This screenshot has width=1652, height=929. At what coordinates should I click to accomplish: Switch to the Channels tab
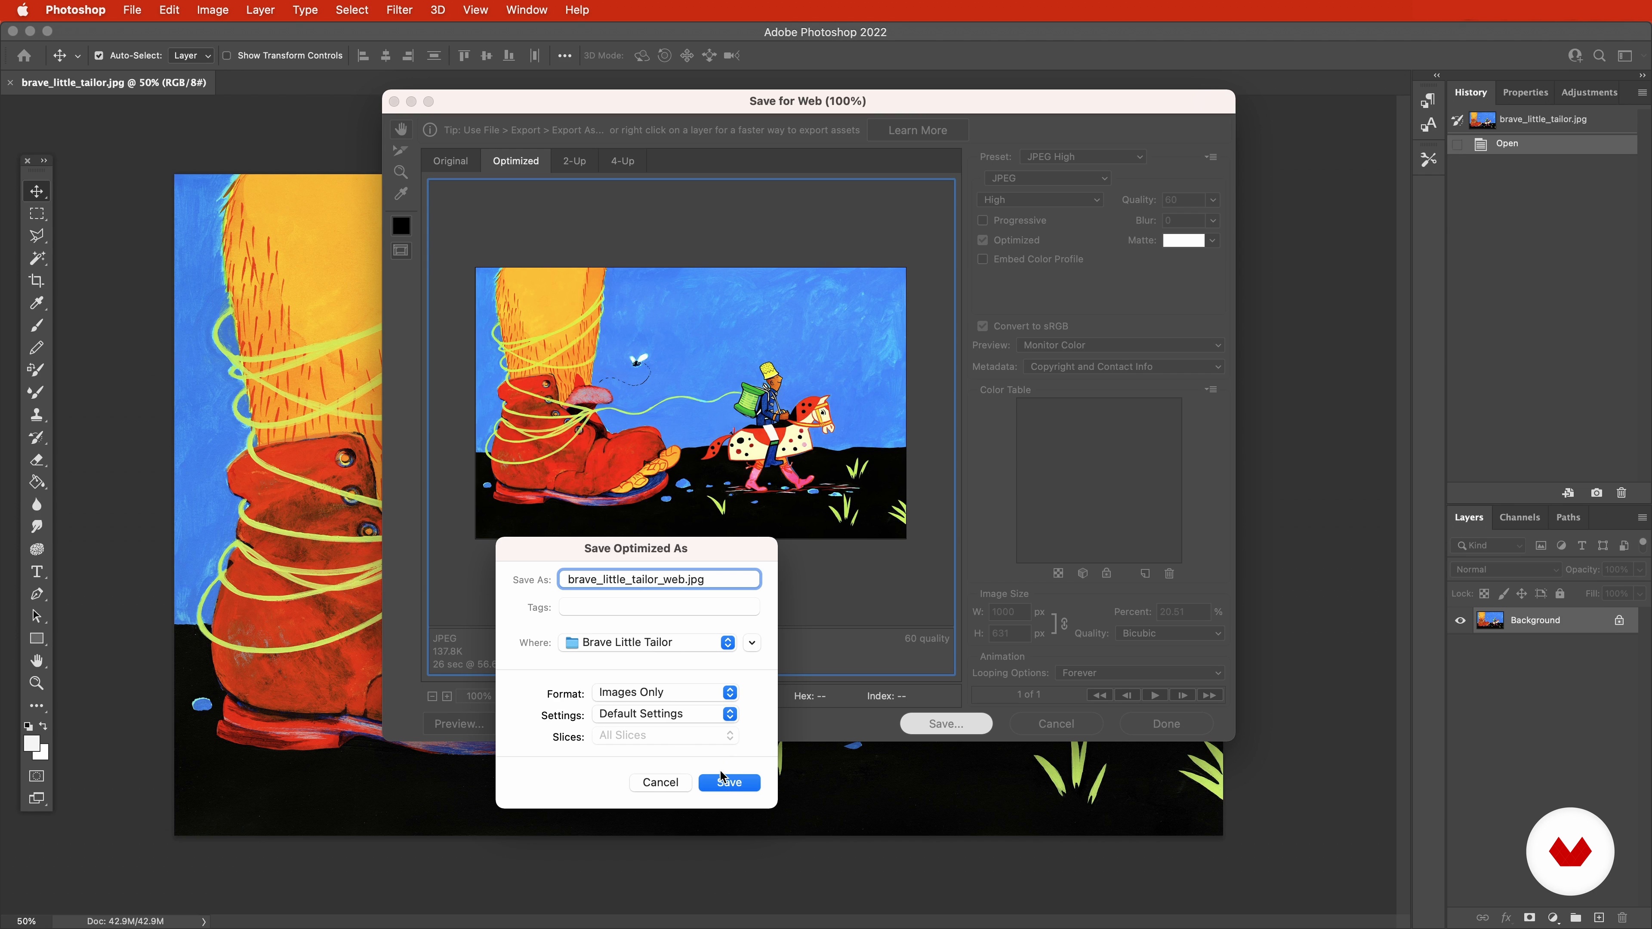[1519, 517]
